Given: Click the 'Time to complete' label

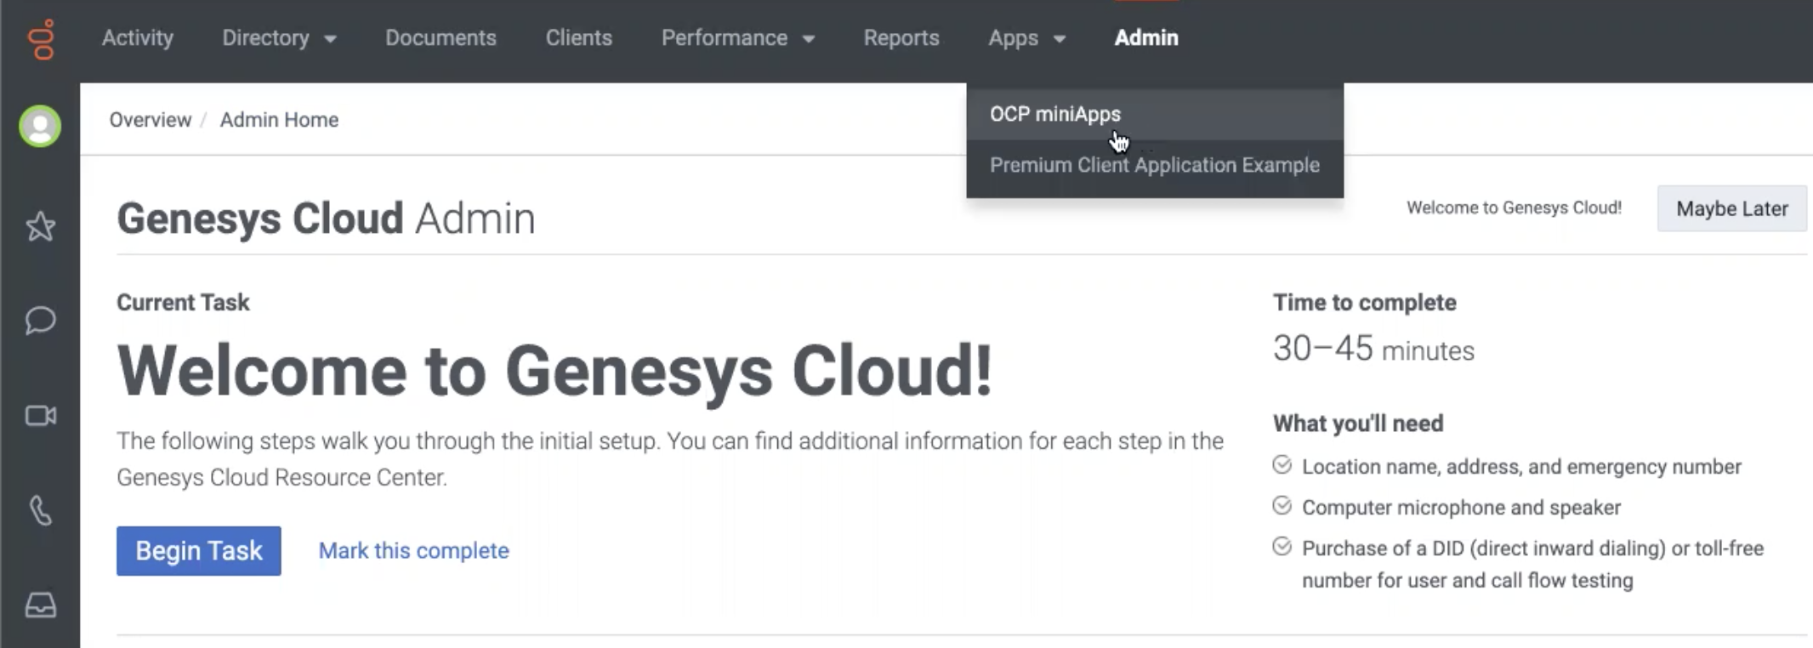Looking at the screenshot, I should click(x=1365, y=303).
